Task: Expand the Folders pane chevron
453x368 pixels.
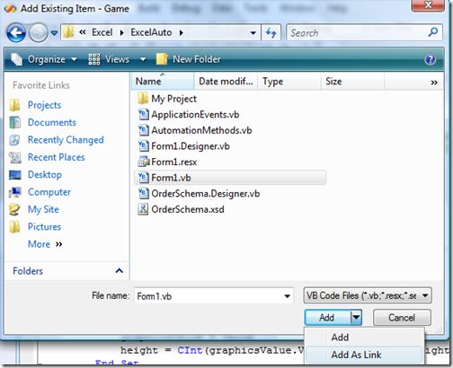Action: click(120, 271)
